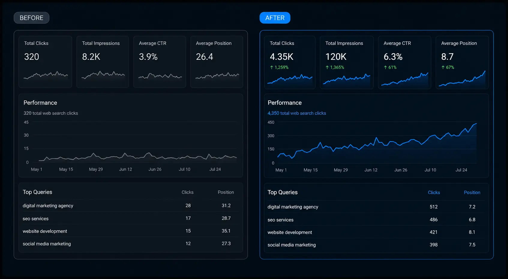Click the green up arrow beside 1,259%
Screen dimensions: 508x279
(x=272, y=68)
